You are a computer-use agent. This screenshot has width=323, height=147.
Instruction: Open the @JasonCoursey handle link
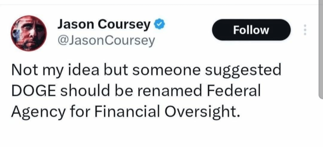point(106,40)
